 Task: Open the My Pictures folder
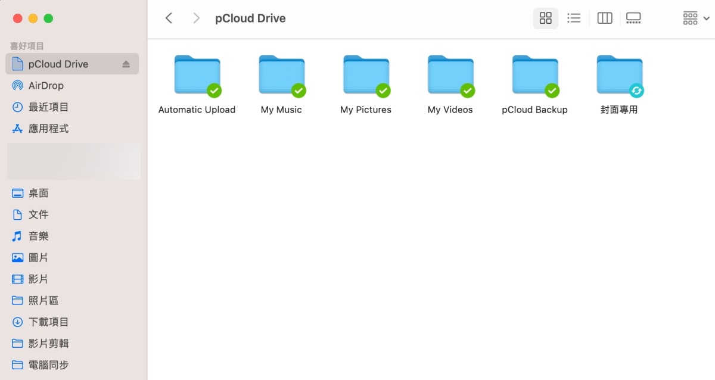click(x=366, y=75)
